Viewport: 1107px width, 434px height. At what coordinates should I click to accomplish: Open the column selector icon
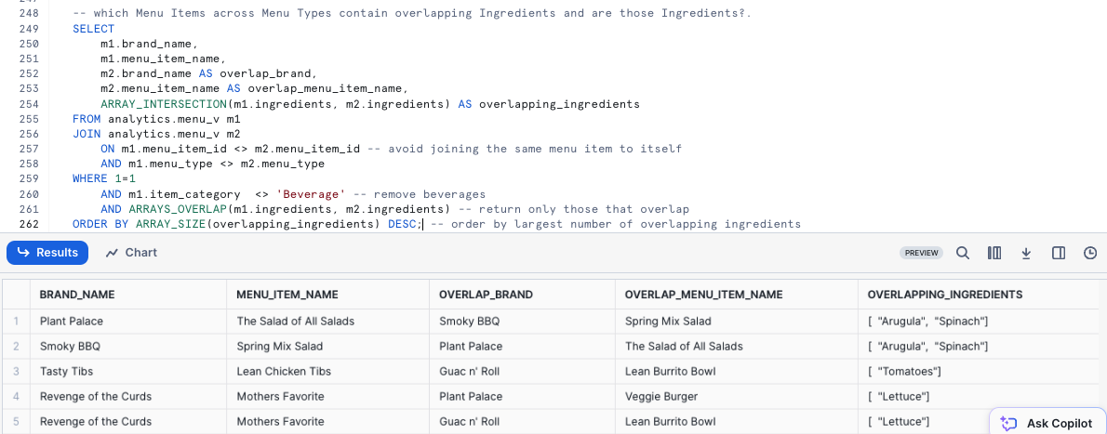(994, 253)
